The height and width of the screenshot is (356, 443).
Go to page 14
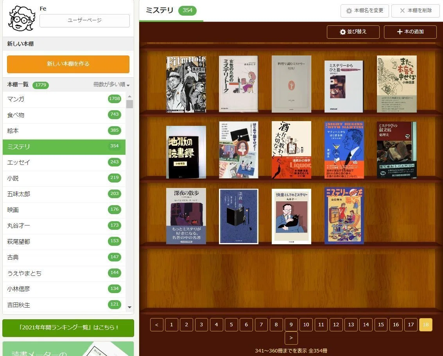tap(366, 325)
